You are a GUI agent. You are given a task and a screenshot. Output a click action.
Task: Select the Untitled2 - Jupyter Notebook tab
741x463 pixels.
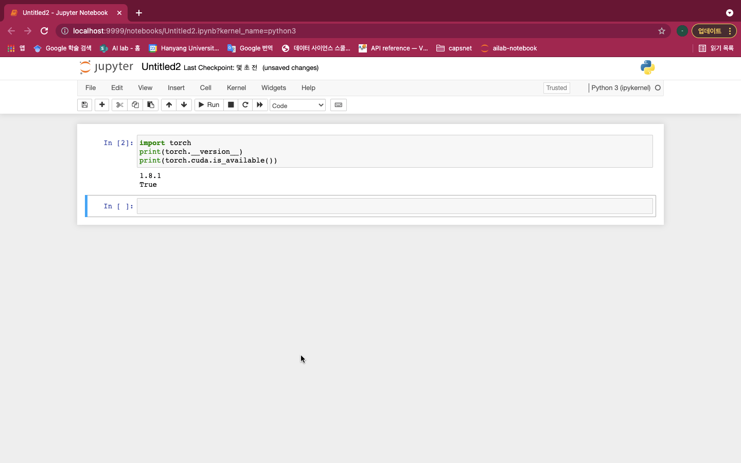click(65, 13)
